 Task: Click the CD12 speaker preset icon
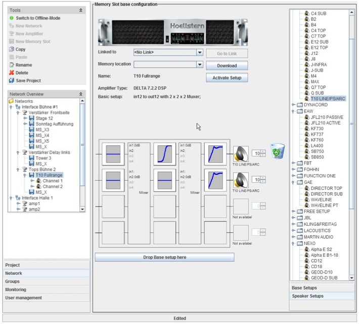point(307,261)
